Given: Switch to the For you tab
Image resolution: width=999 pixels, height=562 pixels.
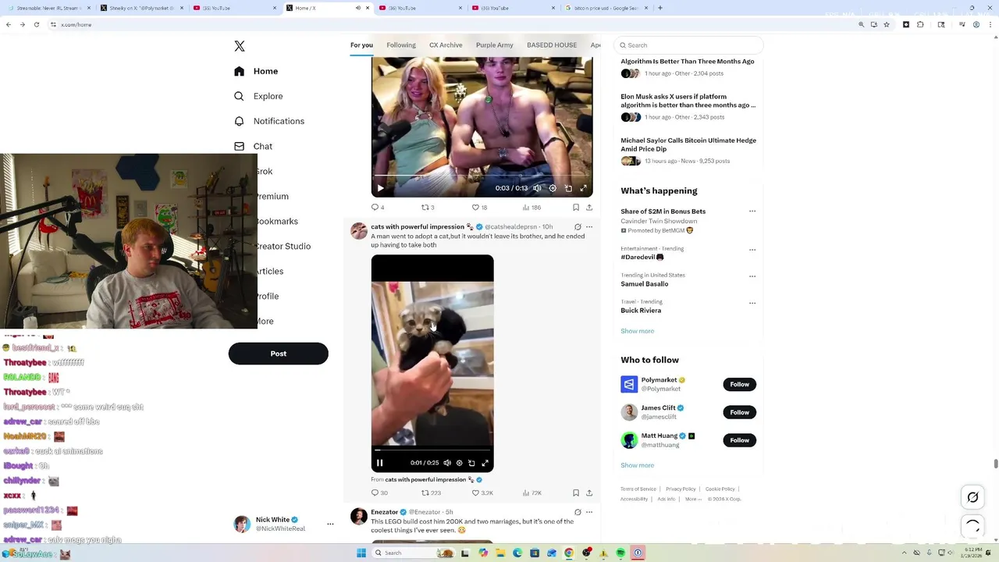Looking at the screenshot, I should [361, 45].
